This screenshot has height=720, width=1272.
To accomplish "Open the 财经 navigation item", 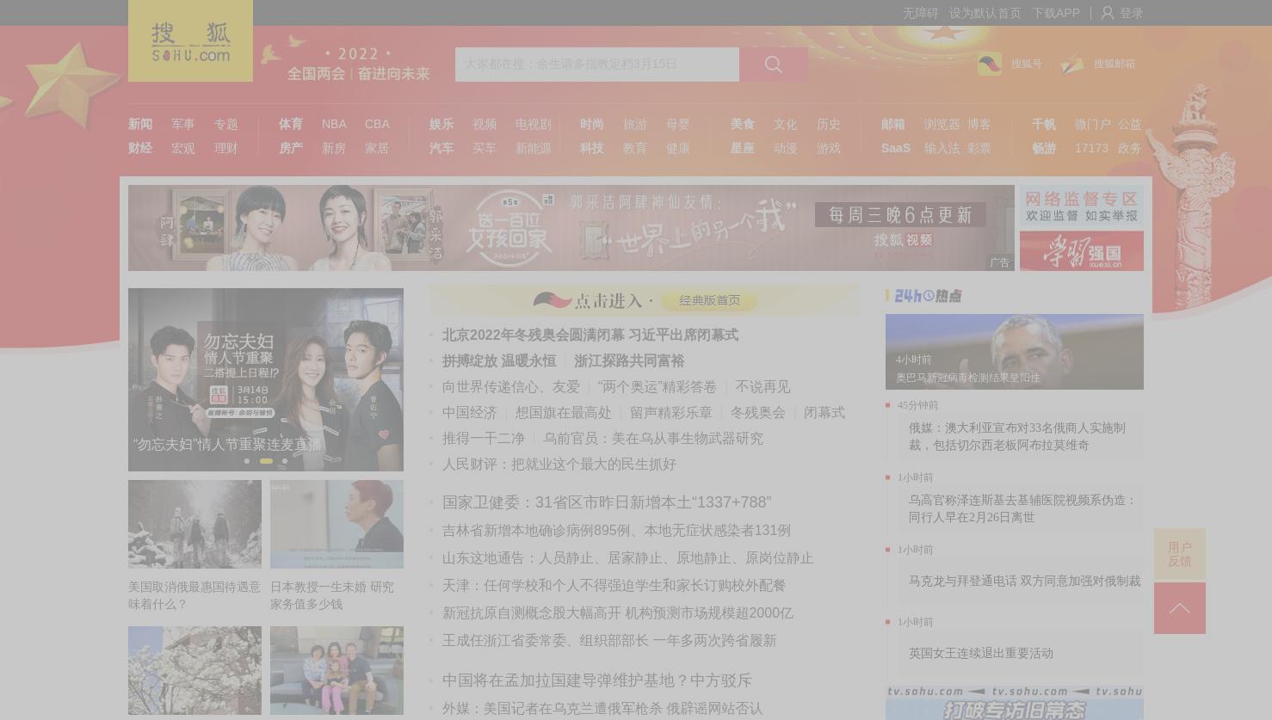I will [140, 148].
